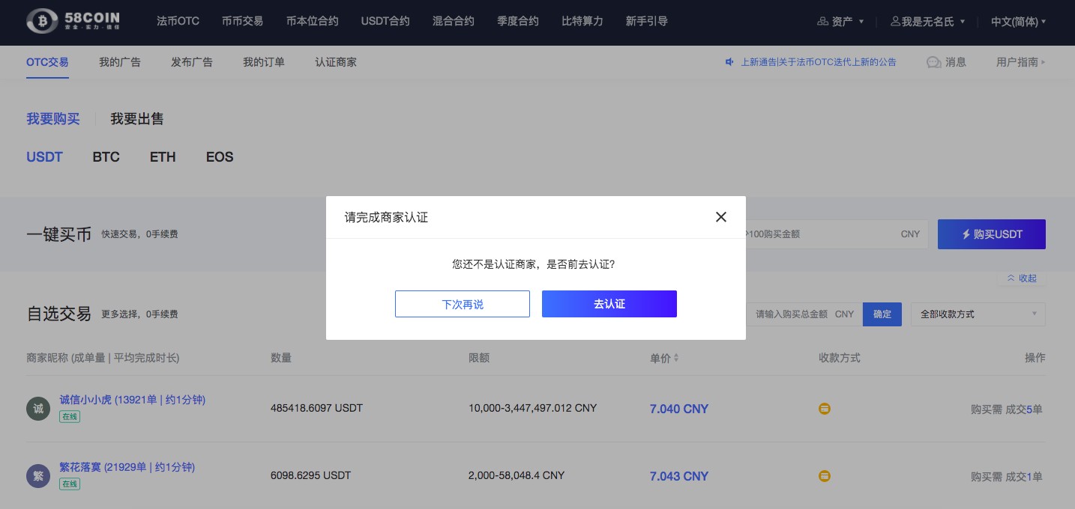1075x509 pixels.
Task: Open the 消息 message bubble icon
Action: point(933,63)
